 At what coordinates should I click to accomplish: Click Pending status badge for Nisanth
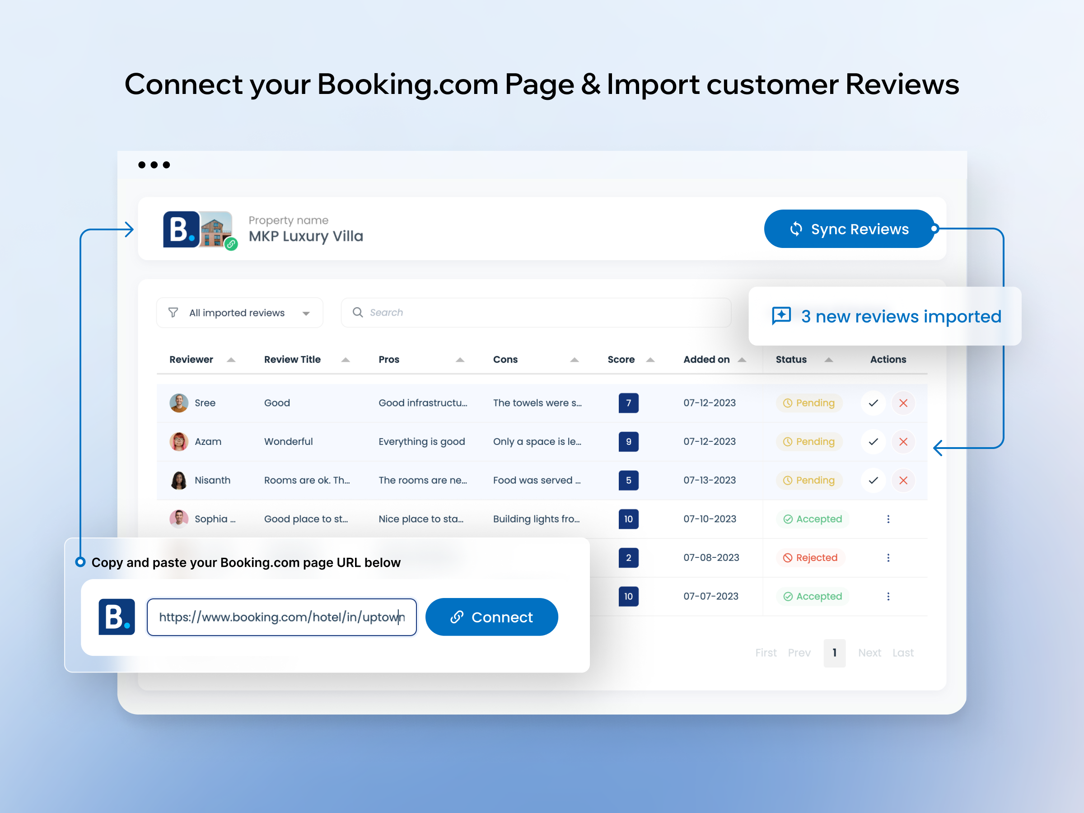[x=809, y=480]
